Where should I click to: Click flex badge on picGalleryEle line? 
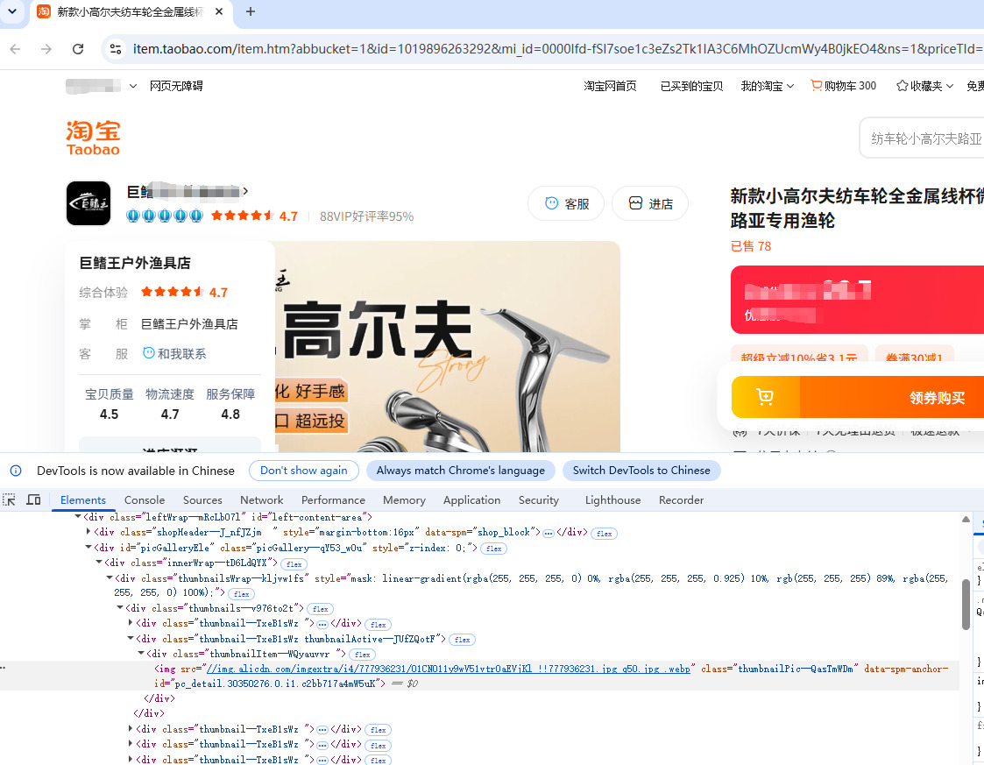tap(494, 549)
